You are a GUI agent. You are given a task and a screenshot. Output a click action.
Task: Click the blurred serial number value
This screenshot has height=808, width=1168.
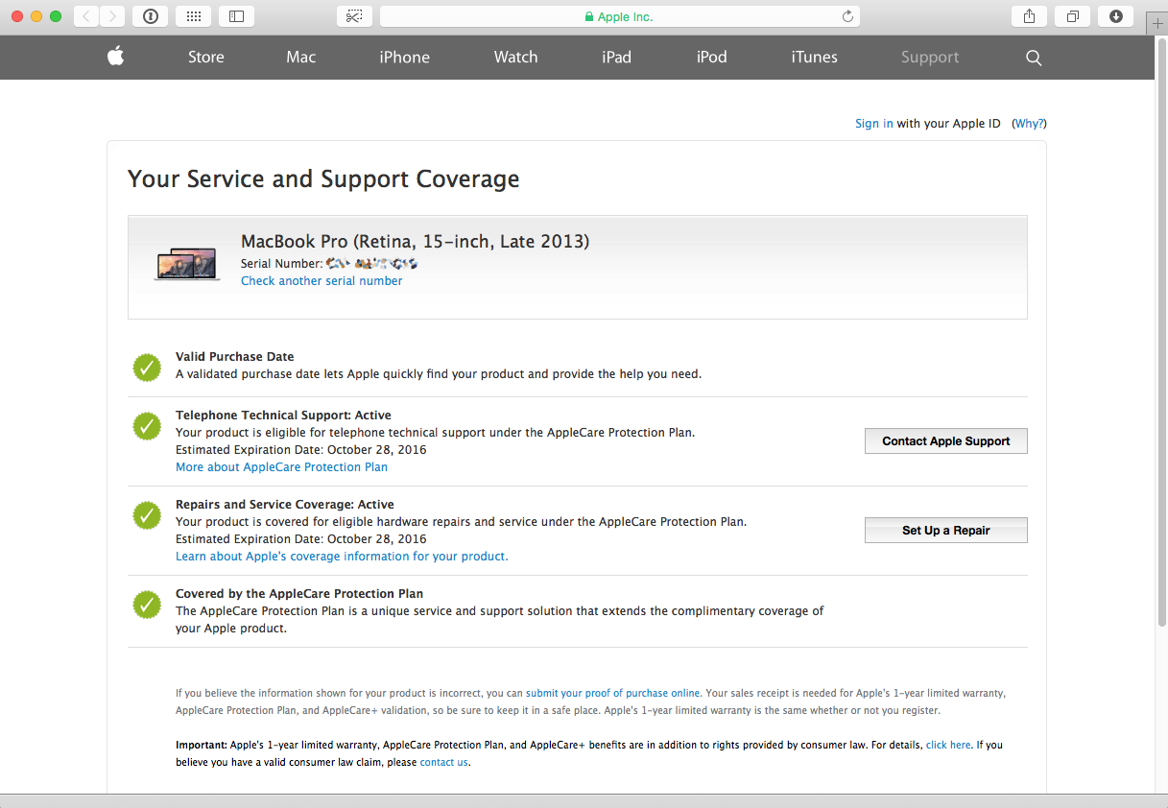(372, 263)
